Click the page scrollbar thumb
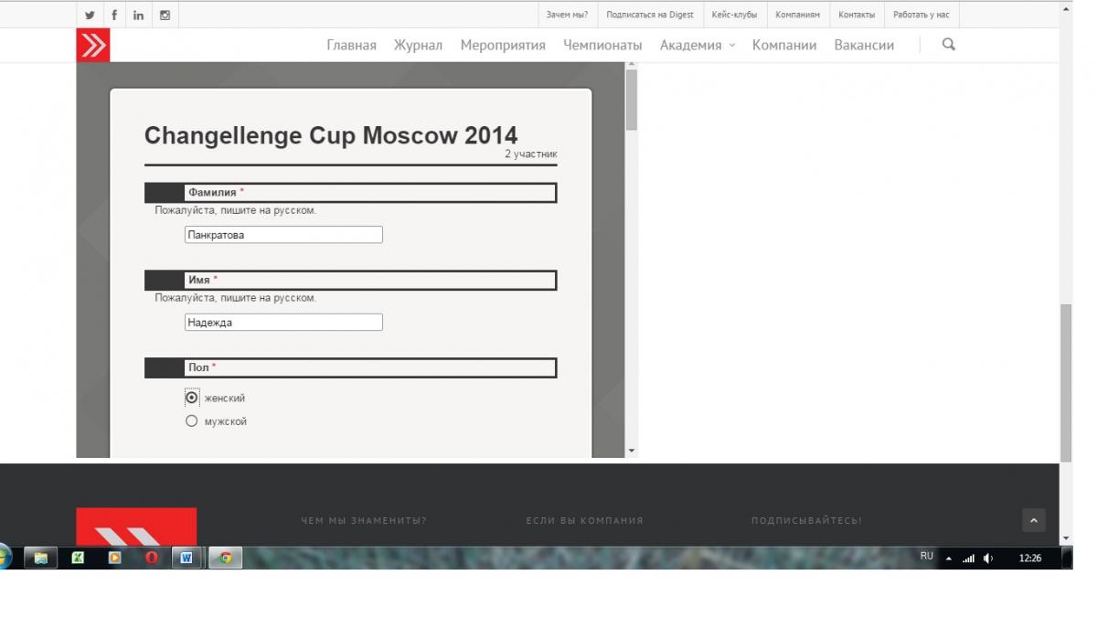 (x=1065, y=383)
